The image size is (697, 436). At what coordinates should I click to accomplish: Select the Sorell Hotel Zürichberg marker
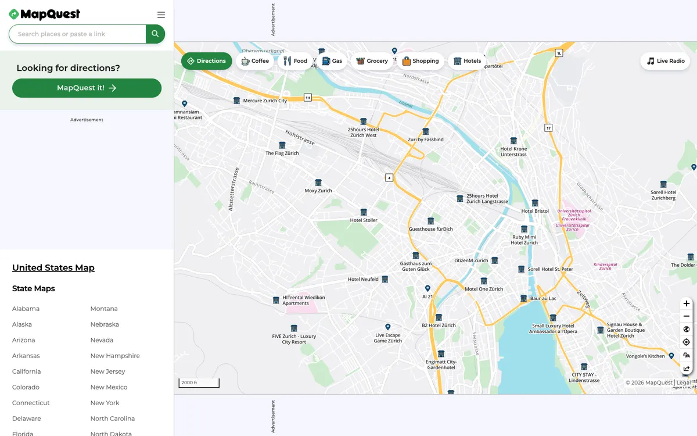click(663, 184)
